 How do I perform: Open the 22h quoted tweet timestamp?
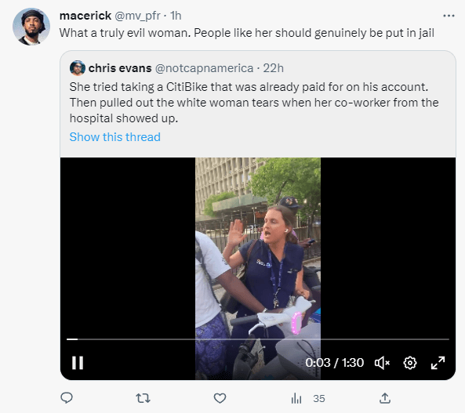coord(273,68)
